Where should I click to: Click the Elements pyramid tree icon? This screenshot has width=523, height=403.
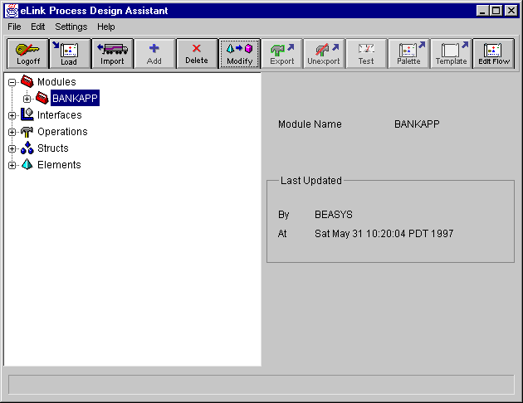point(27,164)
